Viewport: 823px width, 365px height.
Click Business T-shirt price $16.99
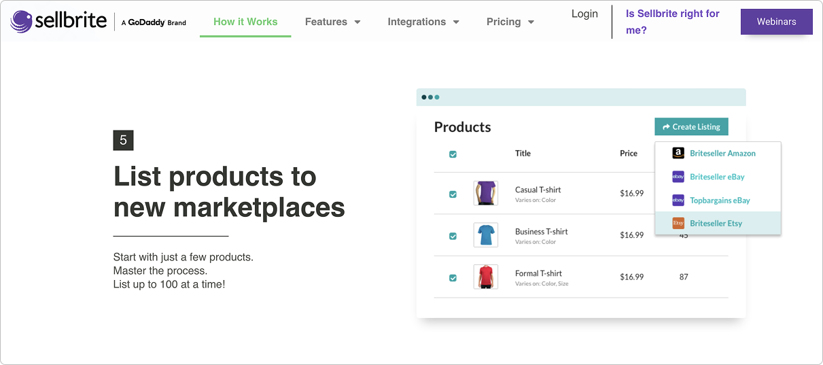(x=632, y=235)
